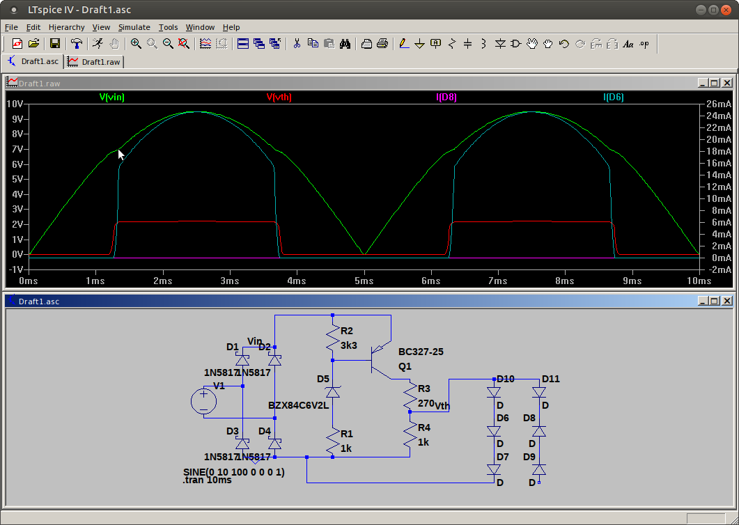Click the SPICE directive .op icon
Viewport: 739px width, 525px height.
coord(644,44)
